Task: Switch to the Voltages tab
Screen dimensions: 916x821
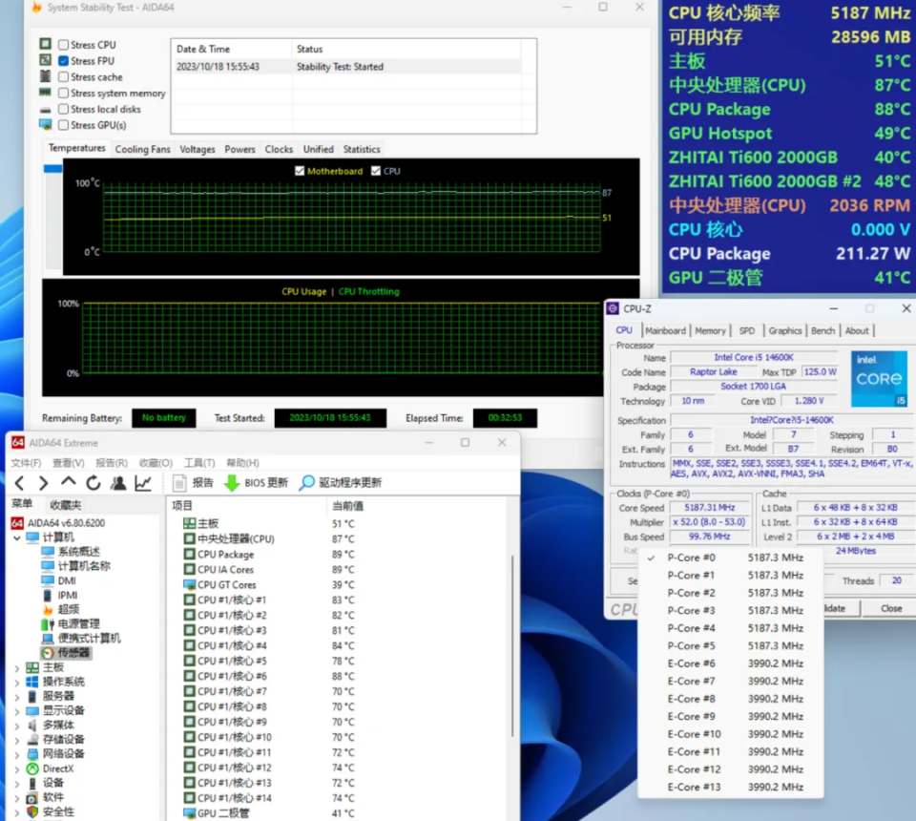Action: (x=198, y=149)
